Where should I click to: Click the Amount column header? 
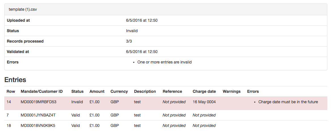click(97, 91)
